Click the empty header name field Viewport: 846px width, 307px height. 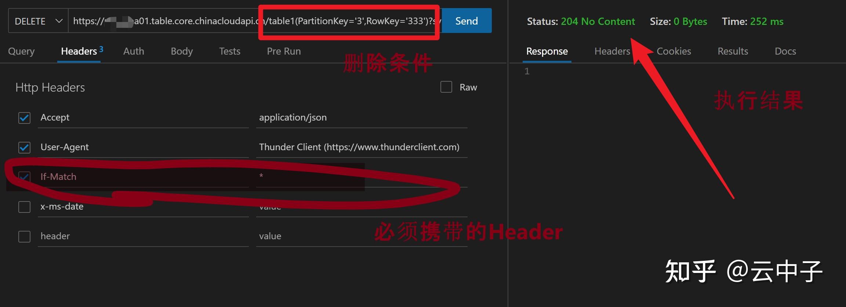pyautogui.click(x=143, y=236)
